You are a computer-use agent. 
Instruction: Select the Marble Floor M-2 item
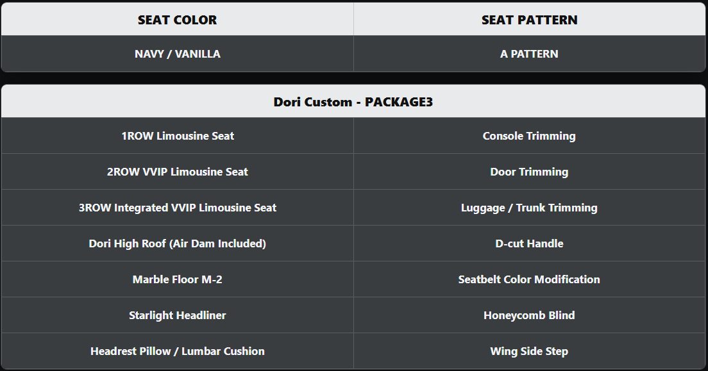[177, 279]
